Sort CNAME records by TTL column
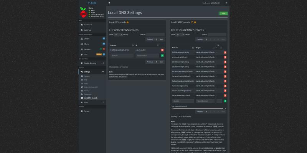 pyautogui.click(x=219, y=46)
